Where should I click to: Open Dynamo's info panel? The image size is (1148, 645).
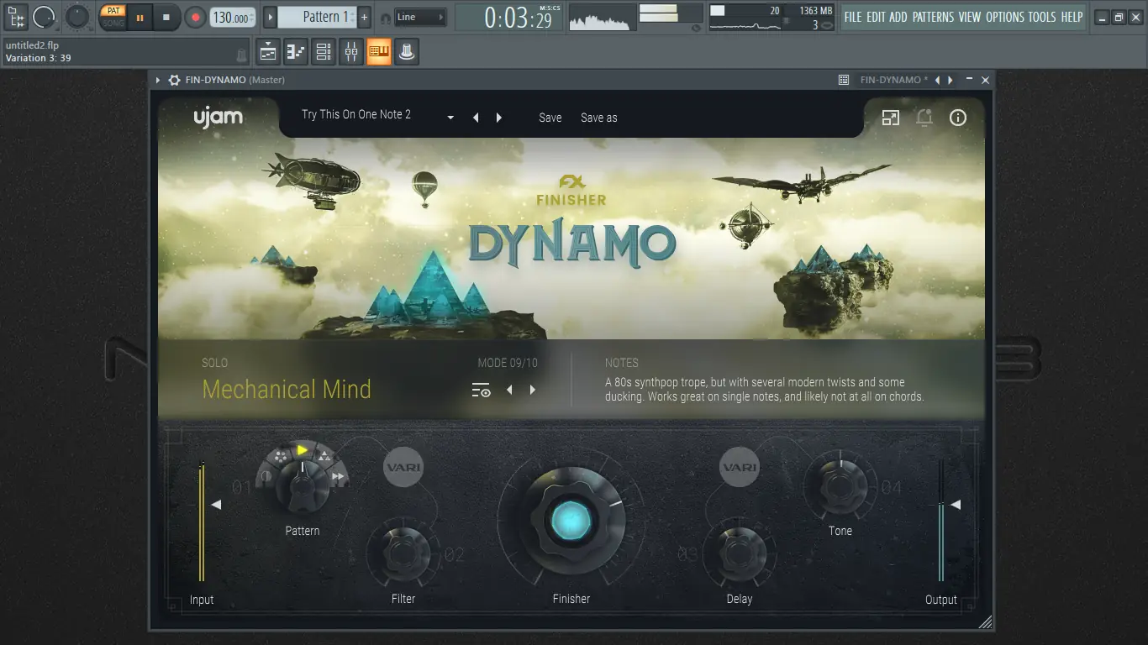tap(957, 118)
